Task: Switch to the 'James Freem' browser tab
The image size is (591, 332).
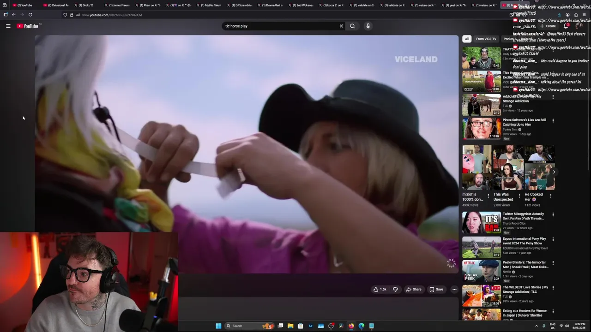Action: (116, 5)
